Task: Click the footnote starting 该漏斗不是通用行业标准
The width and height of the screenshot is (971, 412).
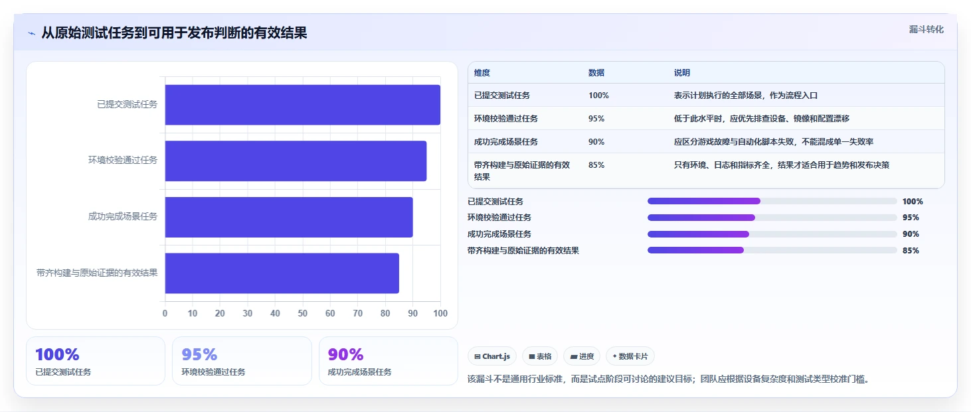Action: click(x=668, y=379)
